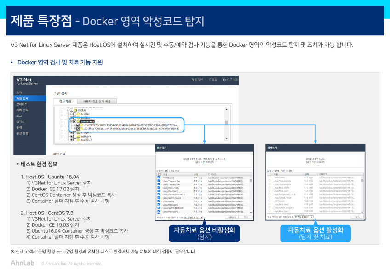The image size is (390, 270).
Task: Toggle select-all checkbox in 치료 가능 dialog header
Action: coord(159,174)
